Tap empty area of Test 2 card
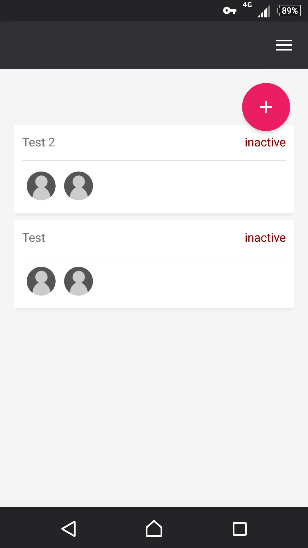Image resolution: width=308 pixels, height=548 pixels. click(x=188, y=186)
